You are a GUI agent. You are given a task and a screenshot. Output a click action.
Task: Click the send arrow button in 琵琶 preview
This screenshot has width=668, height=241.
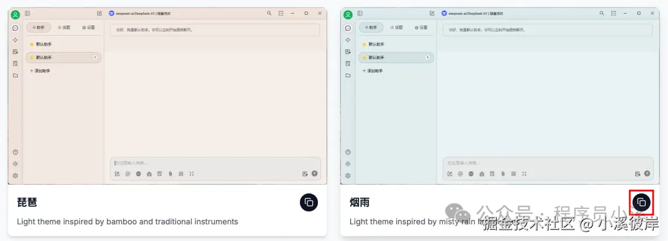(x=315, y=174)
